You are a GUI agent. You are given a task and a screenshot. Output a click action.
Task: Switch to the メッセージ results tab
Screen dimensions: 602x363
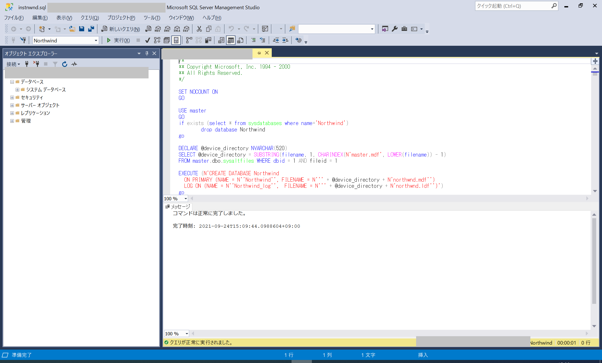click(178, 206)
